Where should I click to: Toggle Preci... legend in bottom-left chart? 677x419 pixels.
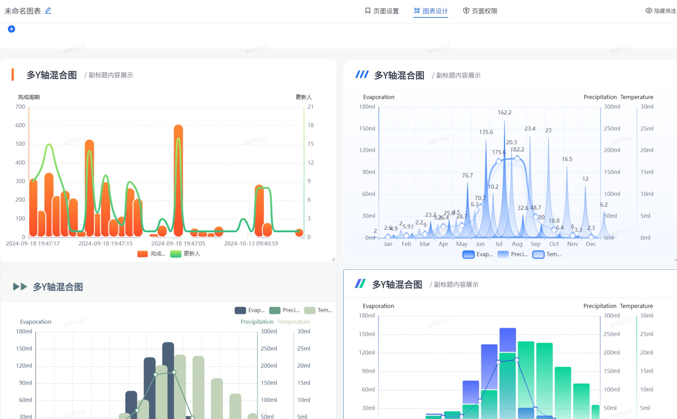point(284,310)
